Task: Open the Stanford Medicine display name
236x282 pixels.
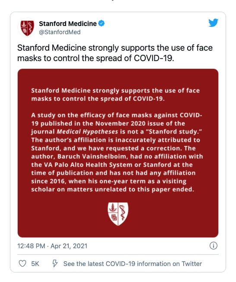Action: pos(68,23)
